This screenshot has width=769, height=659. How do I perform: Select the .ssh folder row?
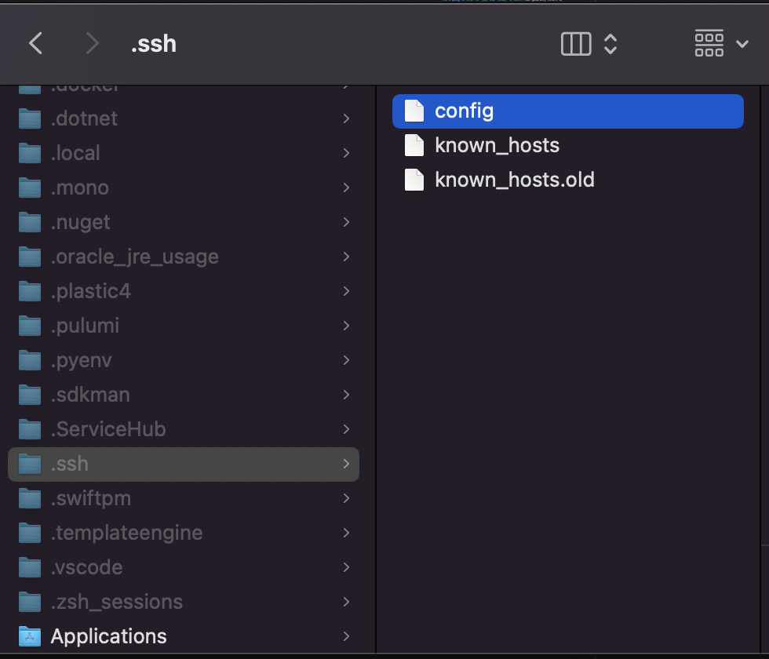(x=184, y=464)
